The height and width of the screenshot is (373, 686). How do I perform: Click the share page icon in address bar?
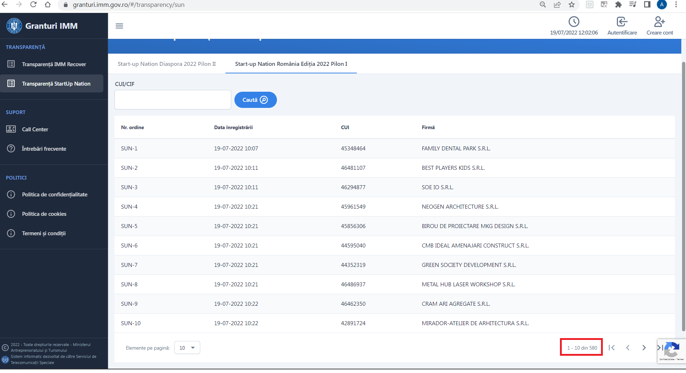(x=557, y=5)
